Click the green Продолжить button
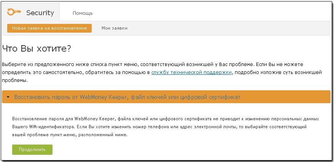 (32, 149)
